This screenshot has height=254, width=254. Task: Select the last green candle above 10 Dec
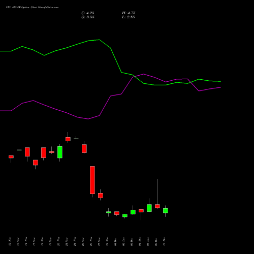(166, 211)
